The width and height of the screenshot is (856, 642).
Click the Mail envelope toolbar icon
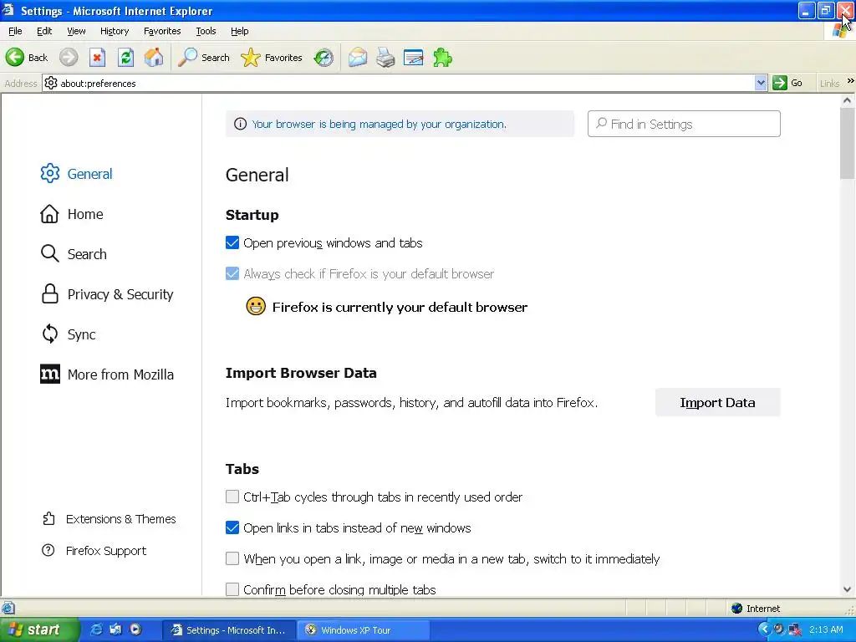(x=358, y=58)
